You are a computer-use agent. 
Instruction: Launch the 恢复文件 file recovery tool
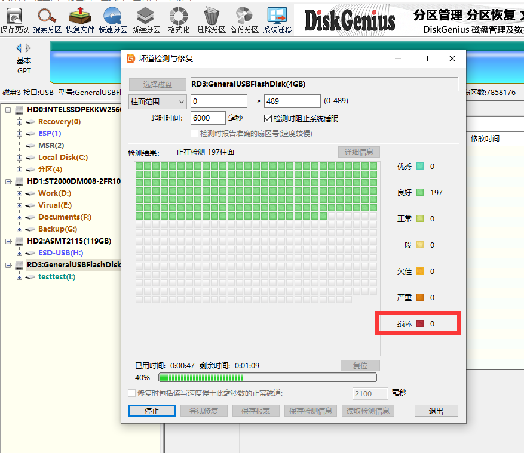[x=80, y=20]
